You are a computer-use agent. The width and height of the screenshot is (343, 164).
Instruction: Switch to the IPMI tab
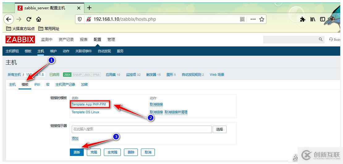pyautogui.click(x=37, y=84)
